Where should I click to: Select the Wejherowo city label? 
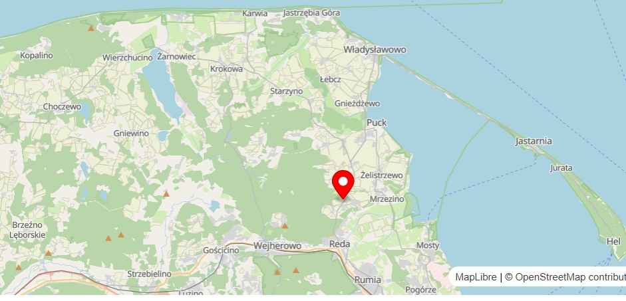pos(277,246)
